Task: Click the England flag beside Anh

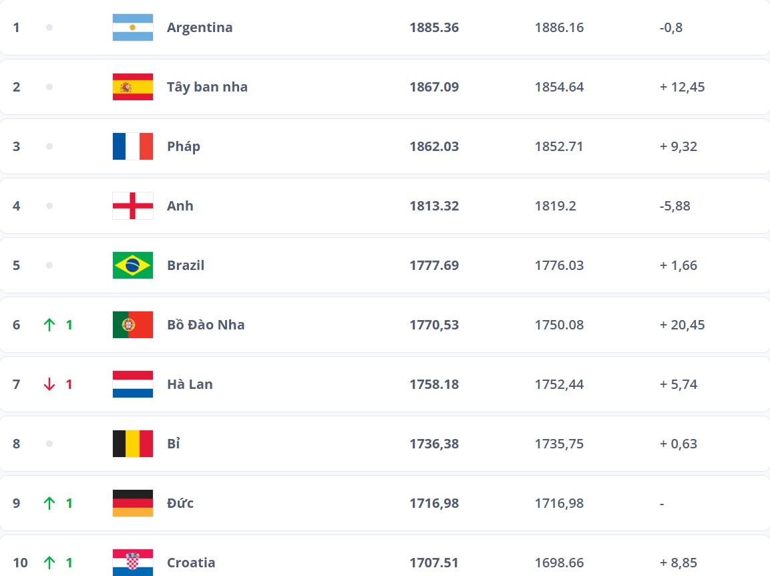Action: (133, 206)
